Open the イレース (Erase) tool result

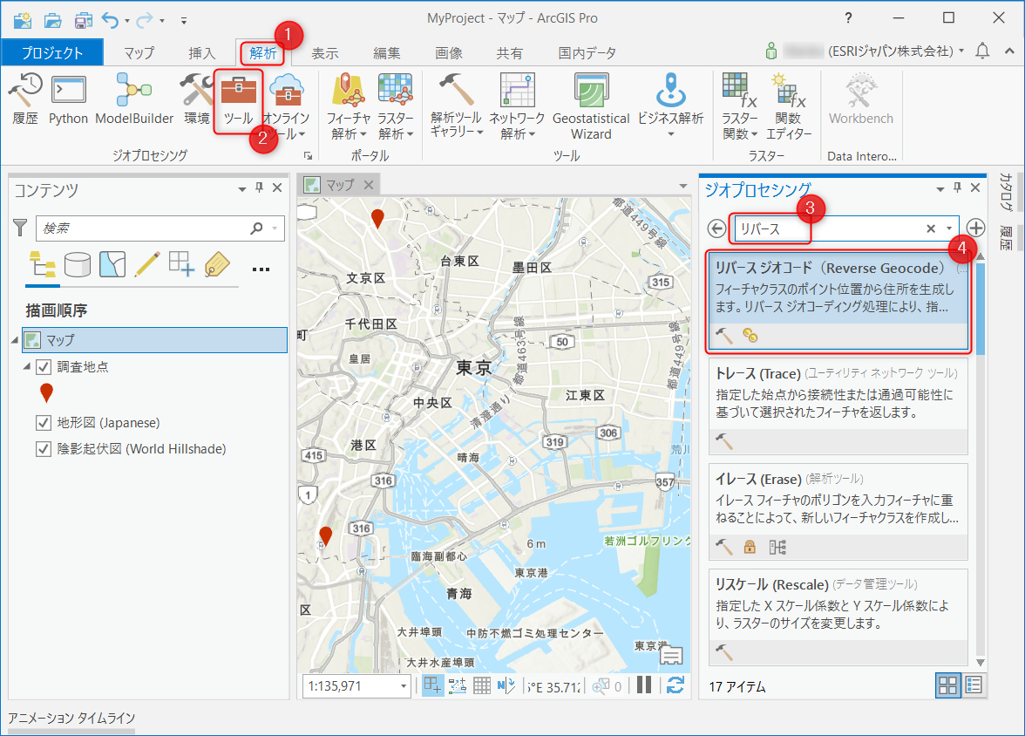click(x=838, y=512)
